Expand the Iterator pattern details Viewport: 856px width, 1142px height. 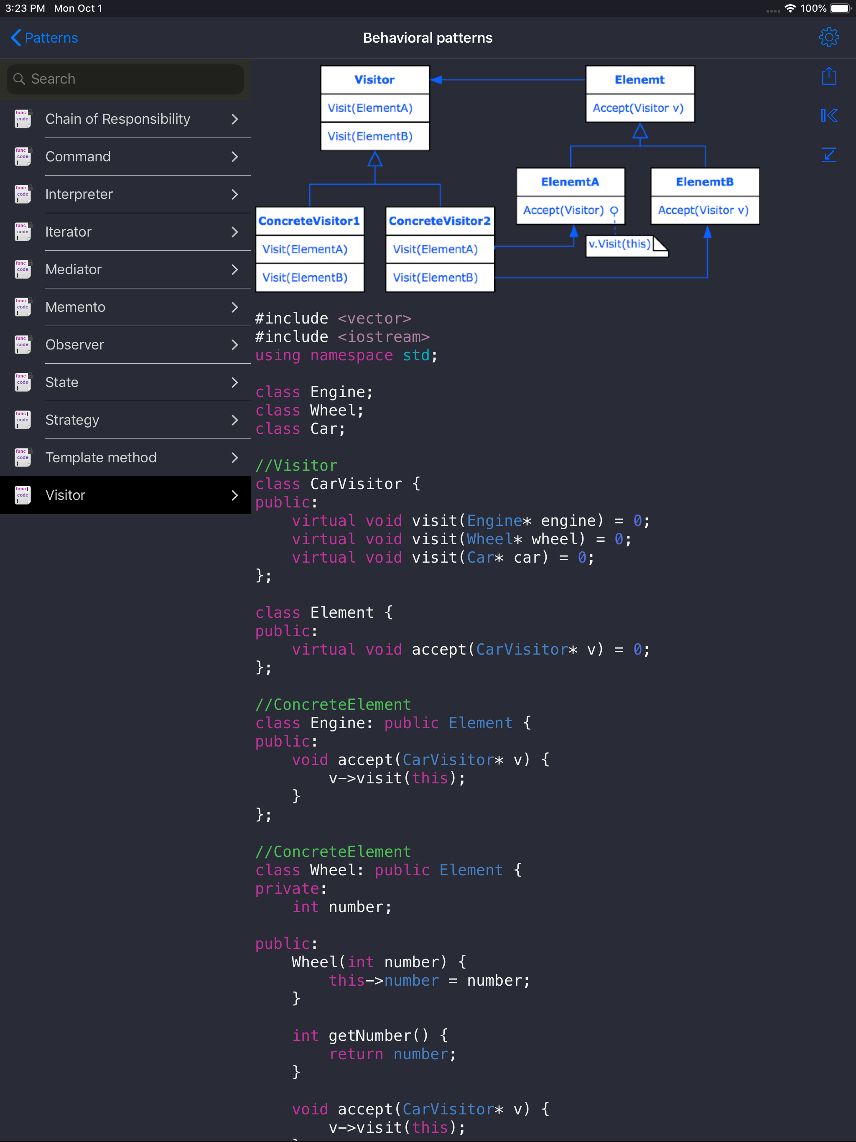[x=235, y=232]
